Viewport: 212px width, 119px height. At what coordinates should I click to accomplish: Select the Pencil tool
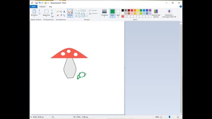point(58,12)
